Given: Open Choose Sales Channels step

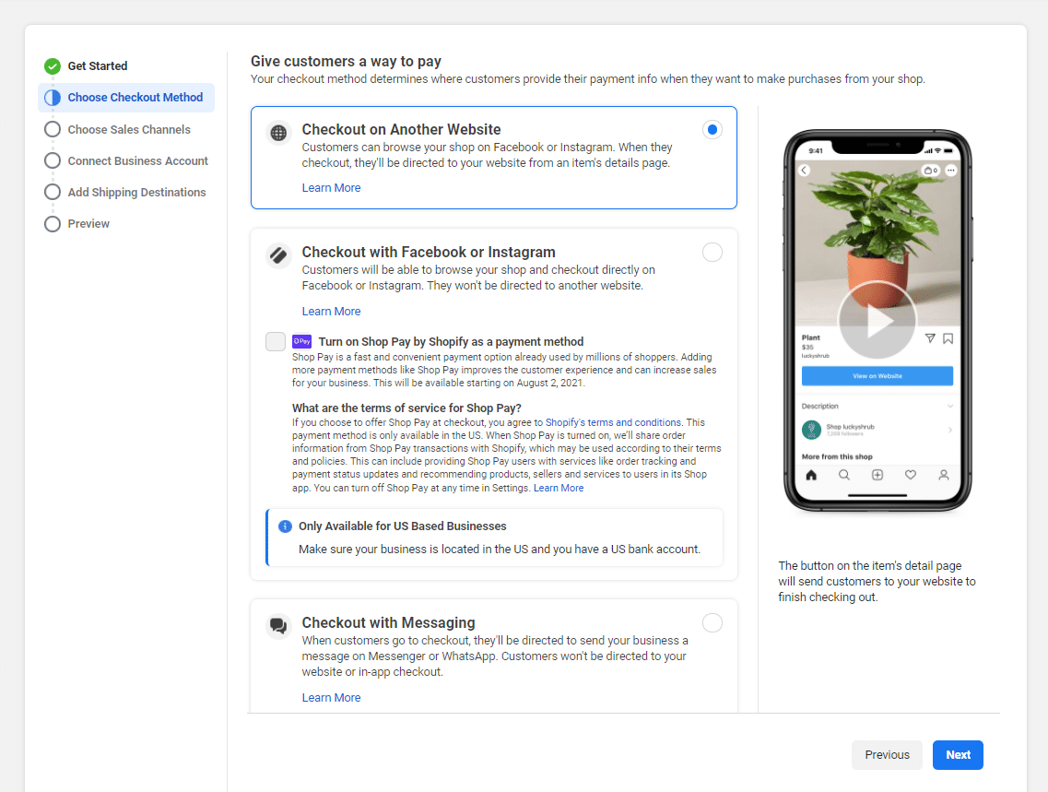Looking at the screenshot, I should point(129,130).
